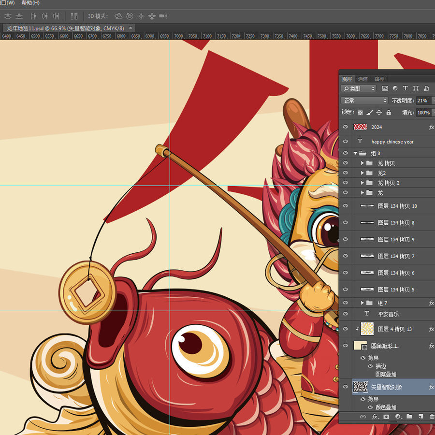Click the 圆角矩形 1 shape thumbnail
The image size is (435, 435).
click(x=361, y=346)
